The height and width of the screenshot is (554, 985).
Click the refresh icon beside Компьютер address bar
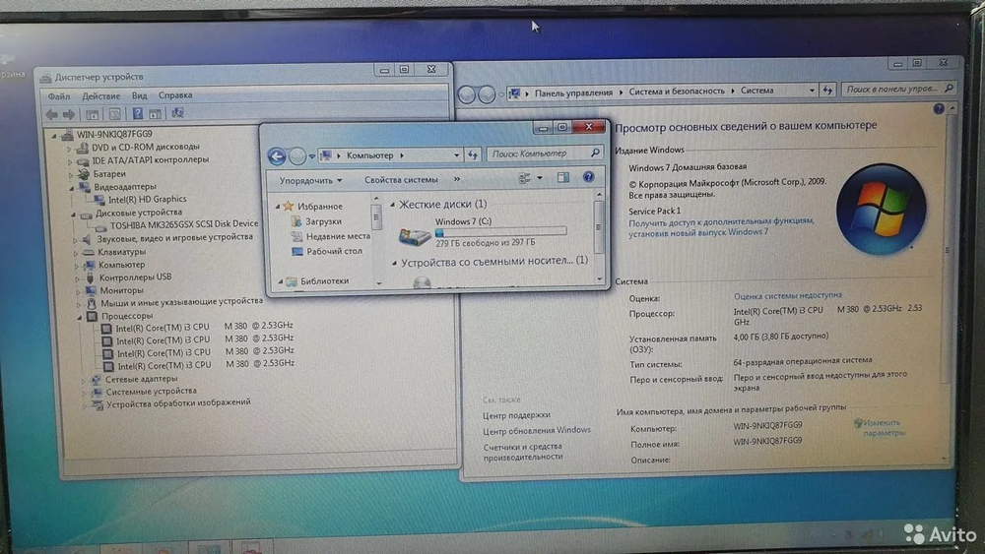473,154
